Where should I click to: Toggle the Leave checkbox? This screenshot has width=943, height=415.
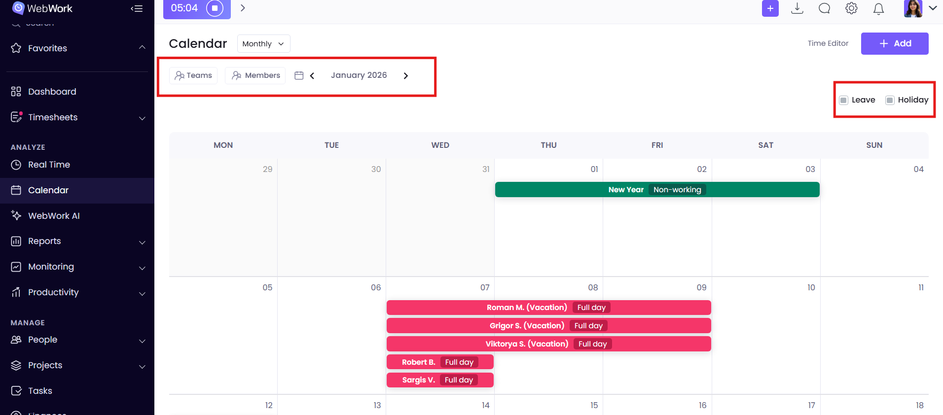[x=844, y=100]
